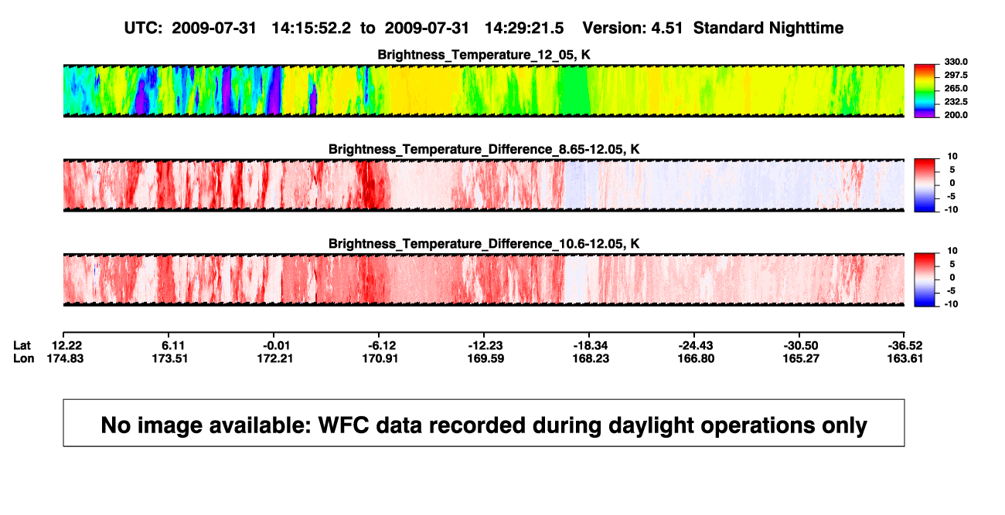This screenshot has width=1005, height=515.
Task: Click the longitude value '163.61'
Action: click(x=904, y=358)
